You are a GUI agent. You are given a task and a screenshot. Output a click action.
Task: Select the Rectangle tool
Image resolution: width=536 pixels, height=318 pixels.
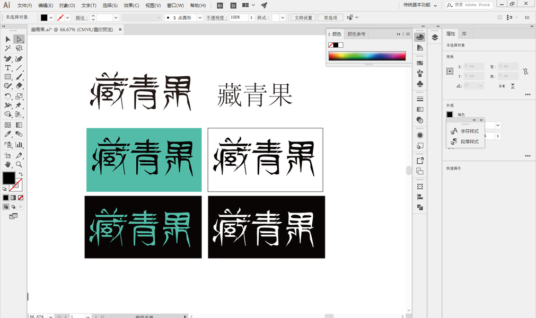tap(8, 77)
